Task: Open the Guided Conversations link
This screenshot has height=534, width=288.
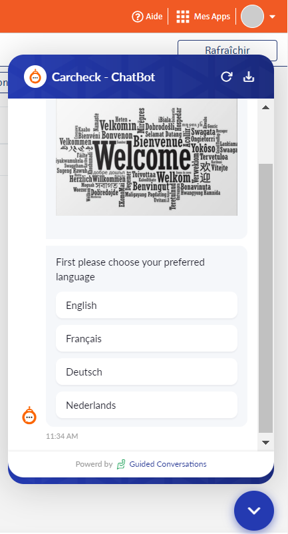Action: (x=168, y=464)
